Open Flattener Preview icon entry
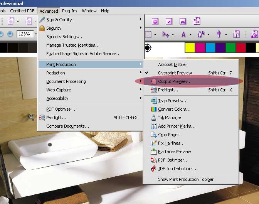Screen dimensions: 259x204 coord(154,152)
